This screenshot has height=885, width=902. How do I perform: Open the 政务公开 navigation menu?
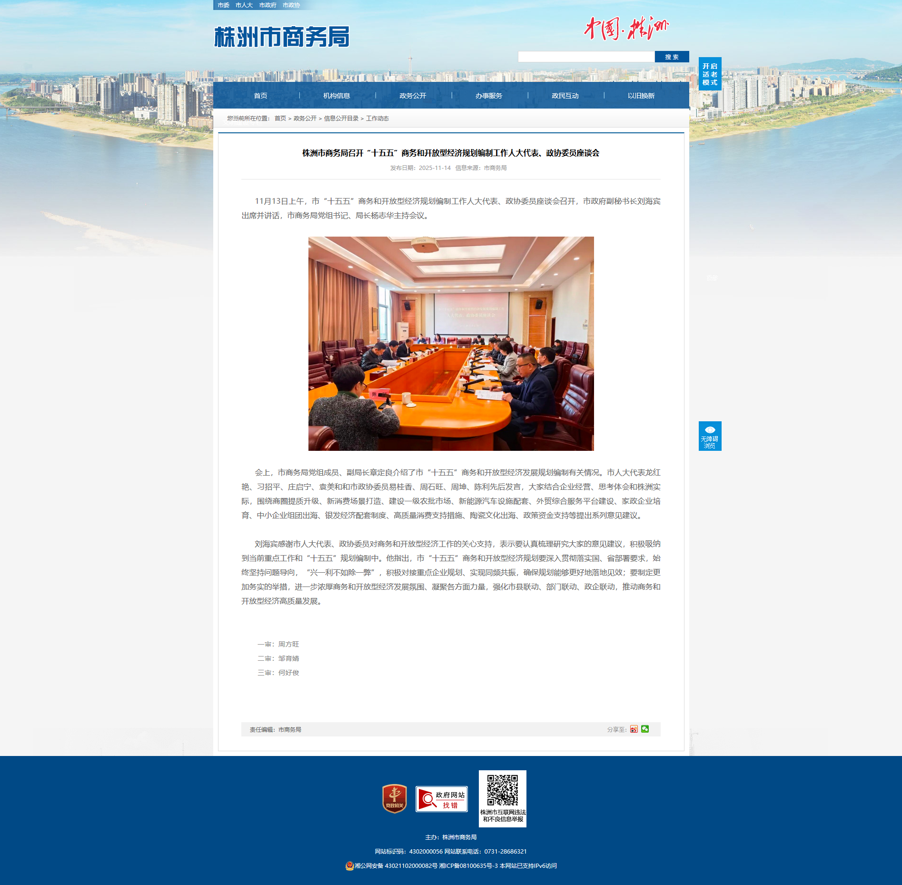(x=413, y=96)
